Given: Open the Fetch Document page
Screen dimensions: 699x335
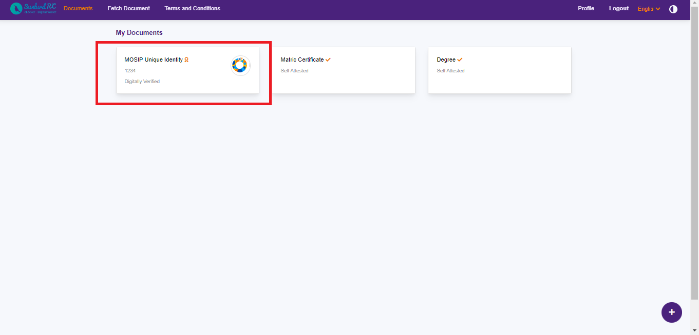Looking at the screenshot, I should point(128,9).
